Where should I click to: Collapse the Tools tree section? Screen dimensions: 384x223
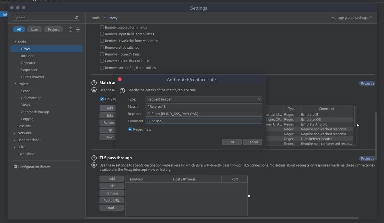[15, 42]
